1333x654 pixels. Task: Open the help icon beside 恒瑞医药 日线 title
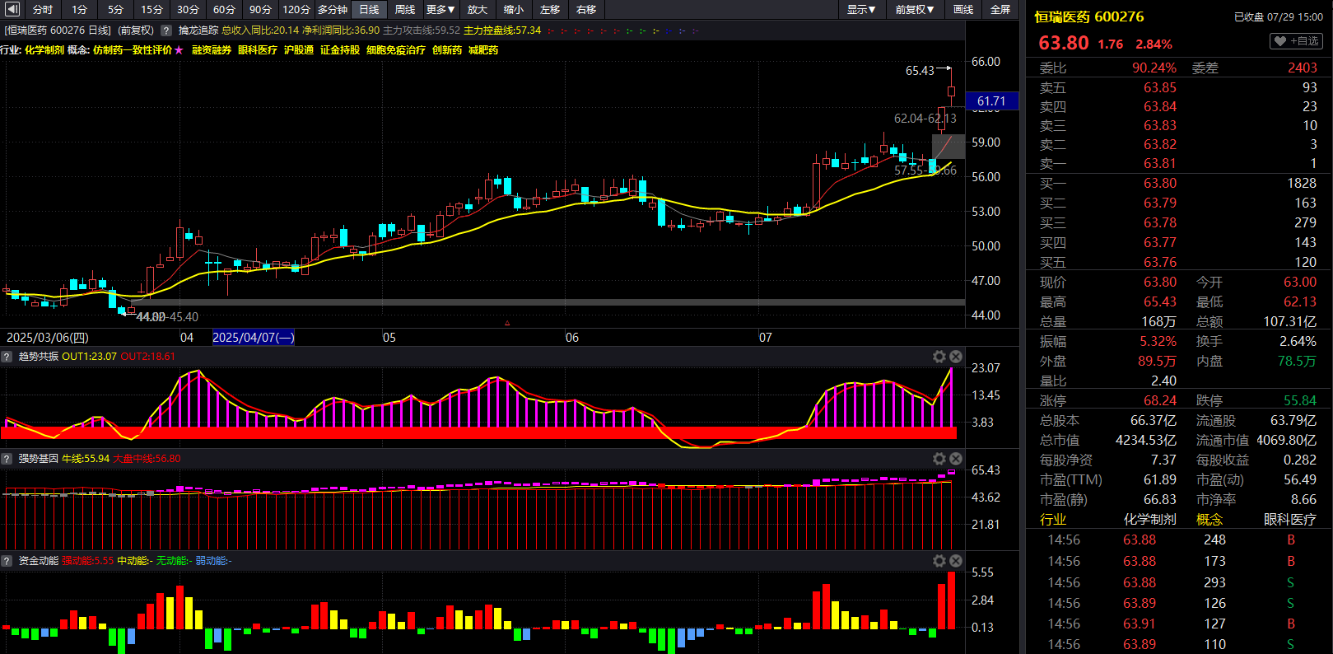pos(166,30)
